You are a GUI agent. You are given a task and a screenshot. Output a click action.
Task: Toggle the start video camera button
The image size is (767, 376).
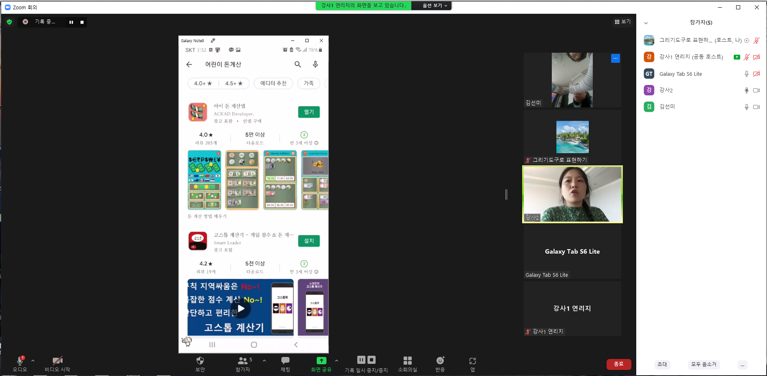(x=57, y=364)
